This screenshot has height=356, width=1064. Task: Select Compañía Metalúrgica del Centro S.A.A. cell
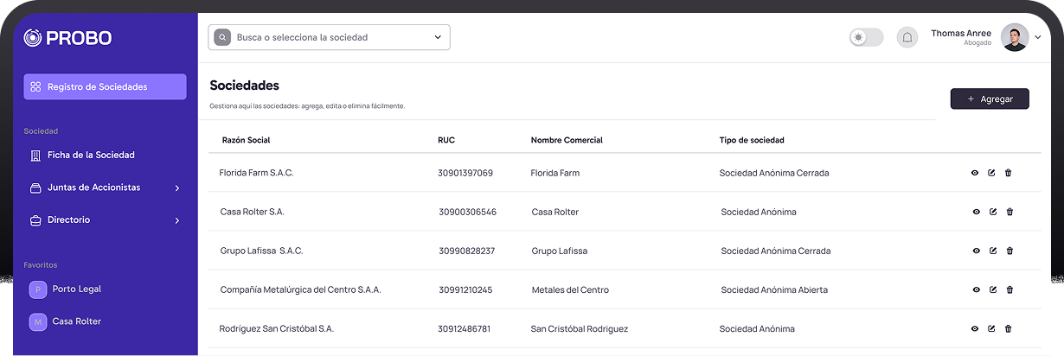(300, 289)
